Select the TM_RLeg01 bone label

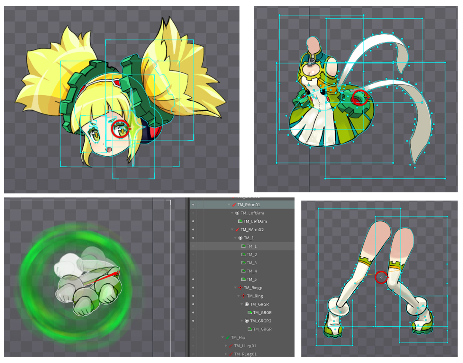[245, 354]
